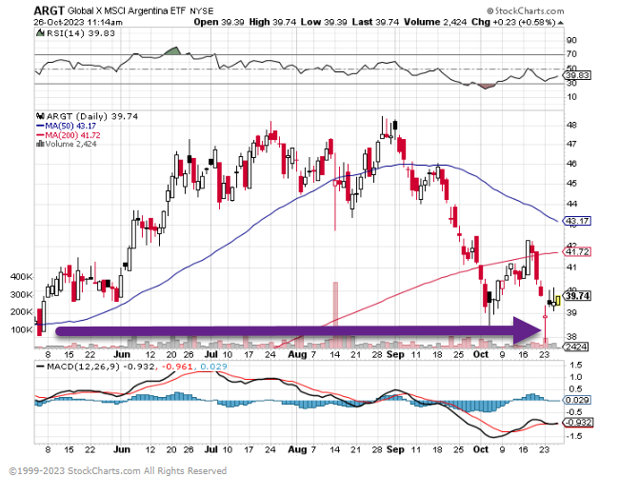Click the RSI indicator icon beside RSI(14)

tap(40, 33)
